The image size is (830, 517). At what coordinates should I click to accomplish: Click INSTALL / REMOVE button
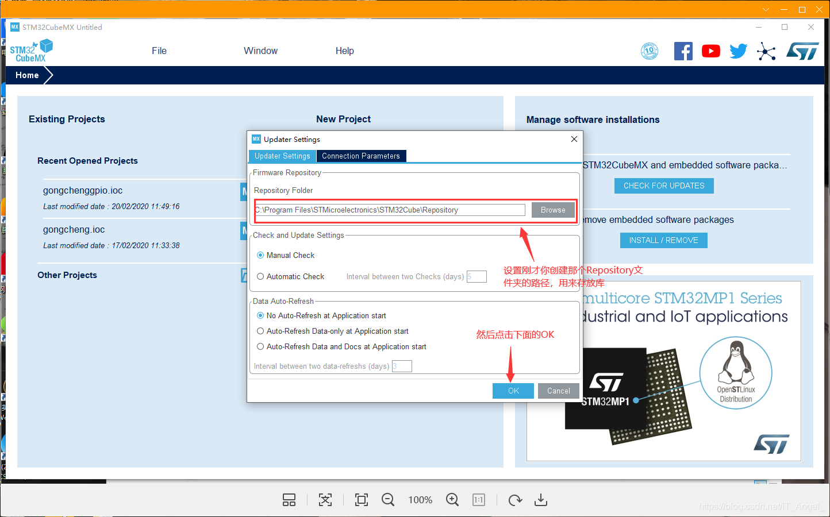664,240
